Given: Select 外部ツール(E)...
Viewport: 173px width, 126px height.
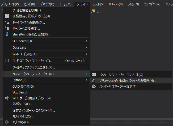Looking at the screenshot, I should click(47, 104).
